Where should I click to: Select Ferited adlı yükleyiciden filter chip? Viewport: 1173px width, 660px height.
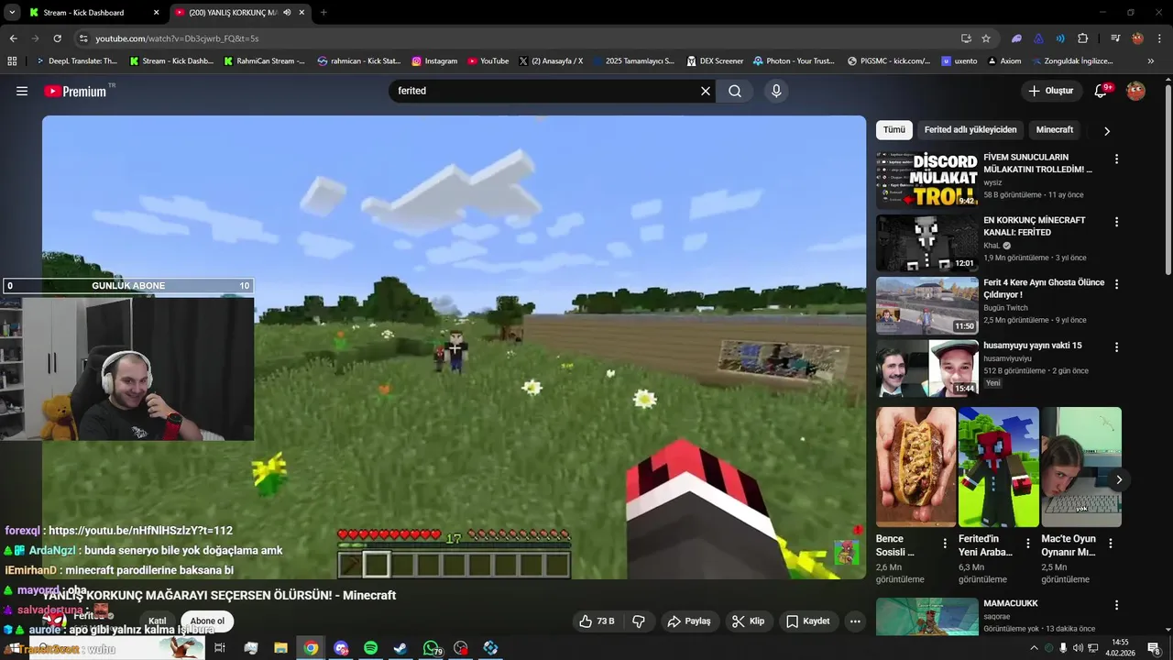[x=970, y=130]
